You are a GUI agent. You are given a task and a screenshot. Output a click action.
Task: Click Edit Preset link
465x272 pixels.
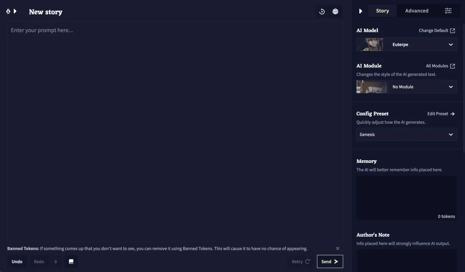(x=440, y=114)
